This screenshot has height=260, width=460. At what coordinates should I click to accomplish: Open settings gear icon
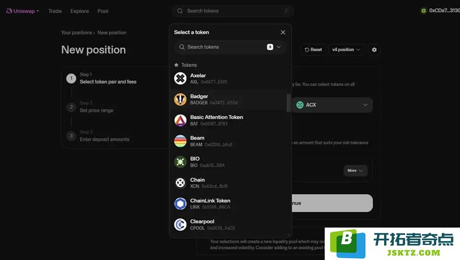pyautogui.click(x=374, y=50)
